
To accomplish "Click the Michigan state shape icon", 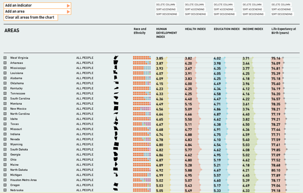I will point(116,175).
